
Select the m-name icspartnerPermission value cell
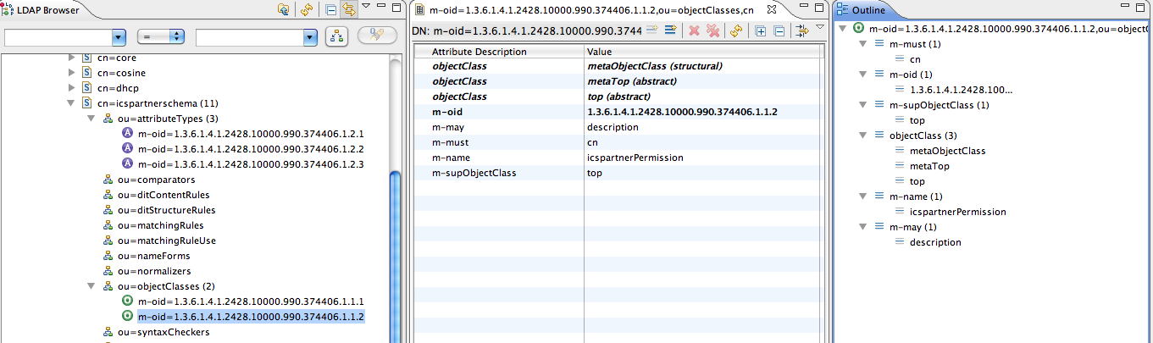point(703,158)
